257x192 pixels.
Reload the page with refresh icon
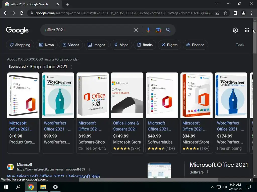[22, 13]
